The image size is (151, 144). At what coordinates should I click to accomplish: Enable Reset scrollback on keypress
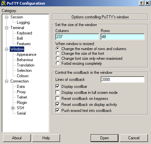(57, 98)
